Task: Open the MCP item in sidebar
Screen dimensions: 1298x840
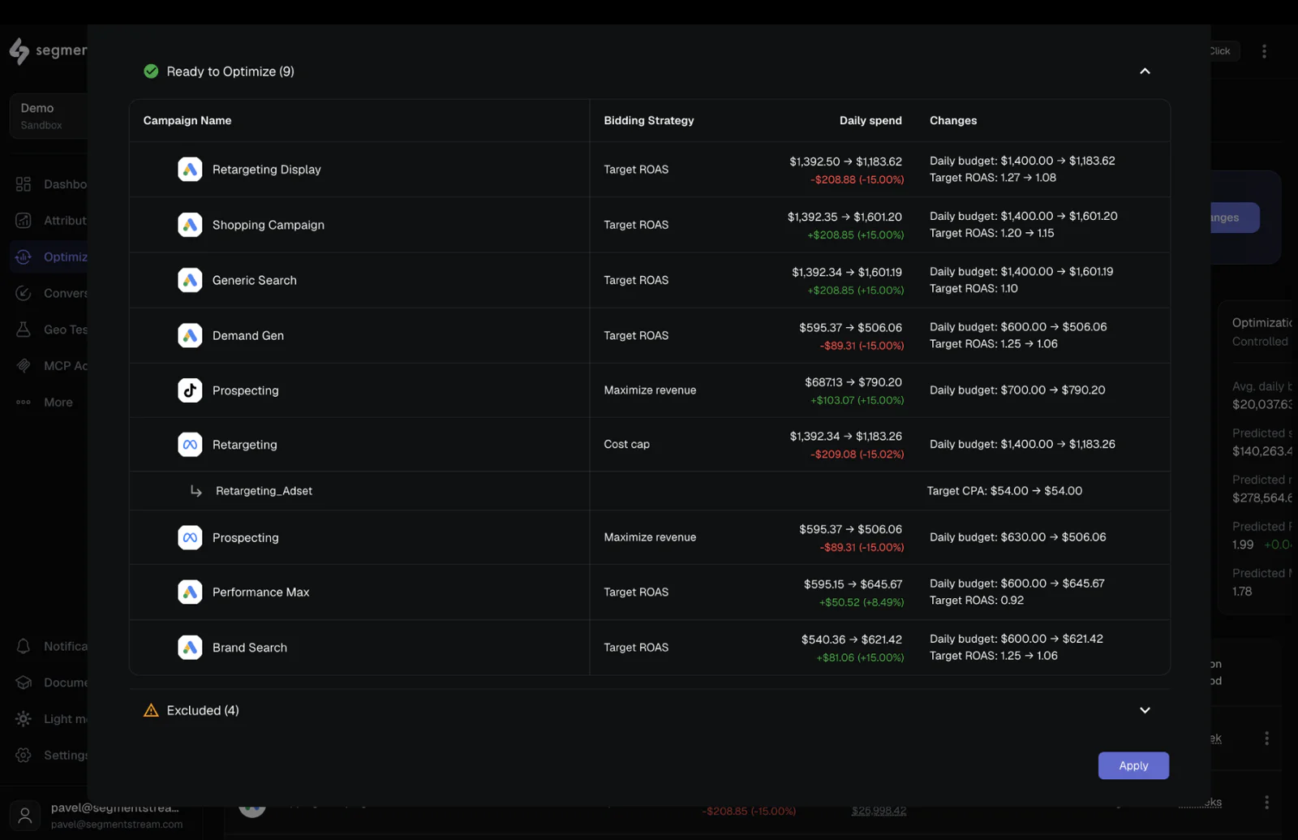Action: (x=50, y=366)
